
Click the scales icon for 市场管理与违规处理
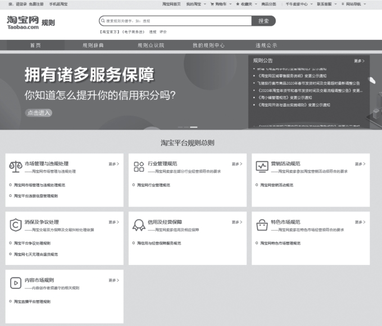[16, 167]
